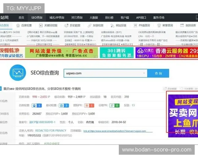
Task: Click the 代写企业软文 link
Action: [x=52, y=144]
